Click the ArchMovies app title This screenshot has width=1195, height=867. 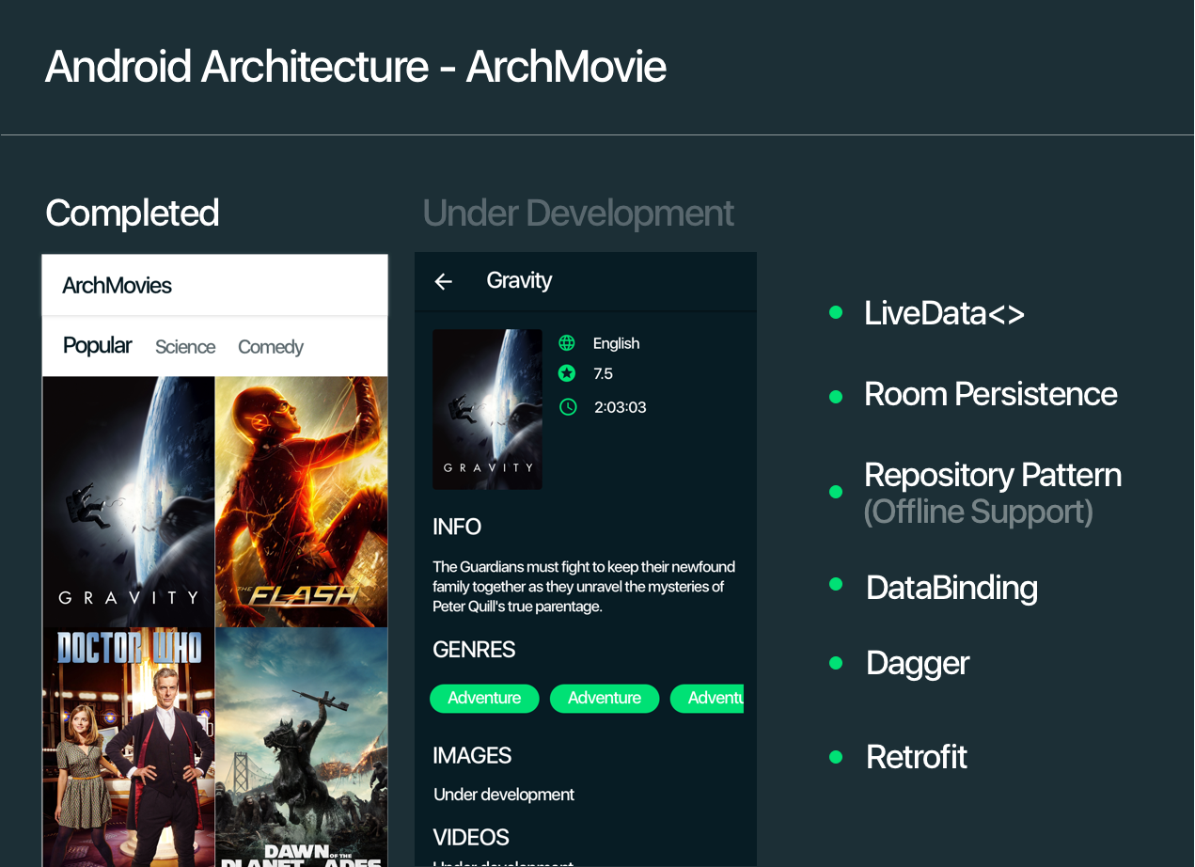coord(118,286)
